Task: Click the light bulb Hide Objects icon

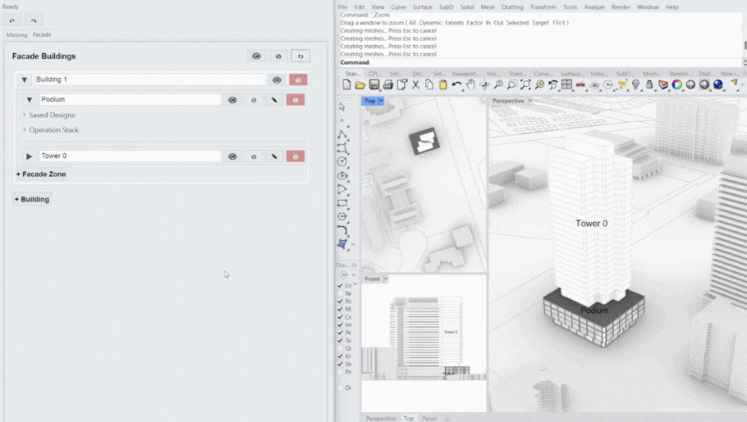Action: pyautogui.click(x=635, y=84)
